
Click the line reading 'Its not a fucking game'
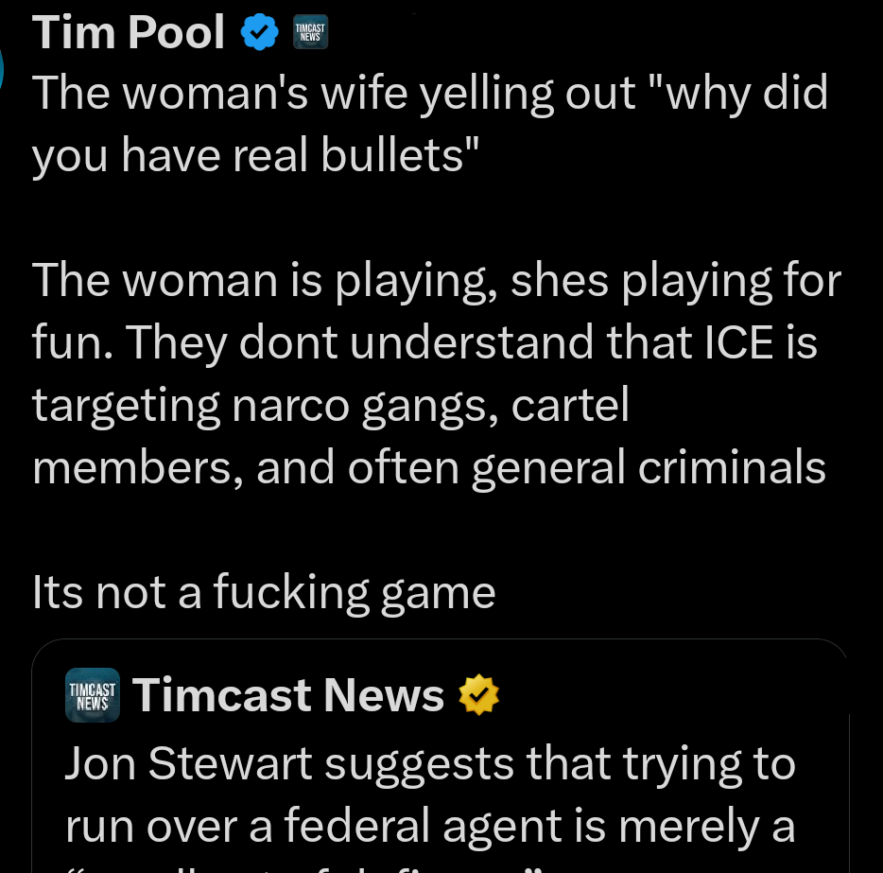tap(263, 591)
